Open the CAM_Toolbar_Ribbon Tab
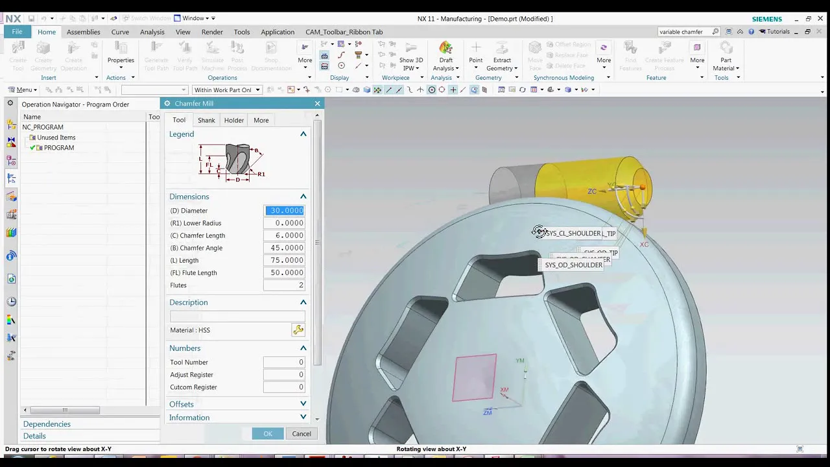 point(344,32)
